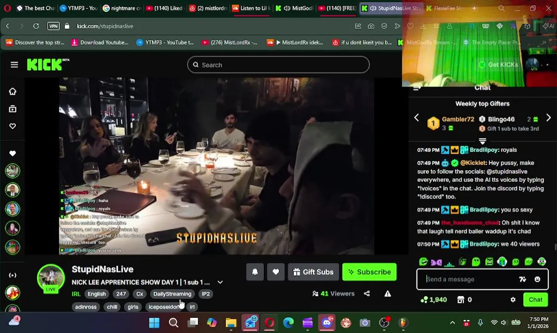Image resolution: width=557 pixels, height=333 pixels.
Task: Open the Browse icon in sidebar
Action: pos(12,109)
